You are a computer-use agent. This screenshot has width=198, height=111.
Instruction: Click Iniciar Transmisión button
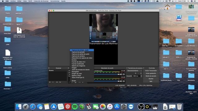pyautogui.click(x=151, y=71)
